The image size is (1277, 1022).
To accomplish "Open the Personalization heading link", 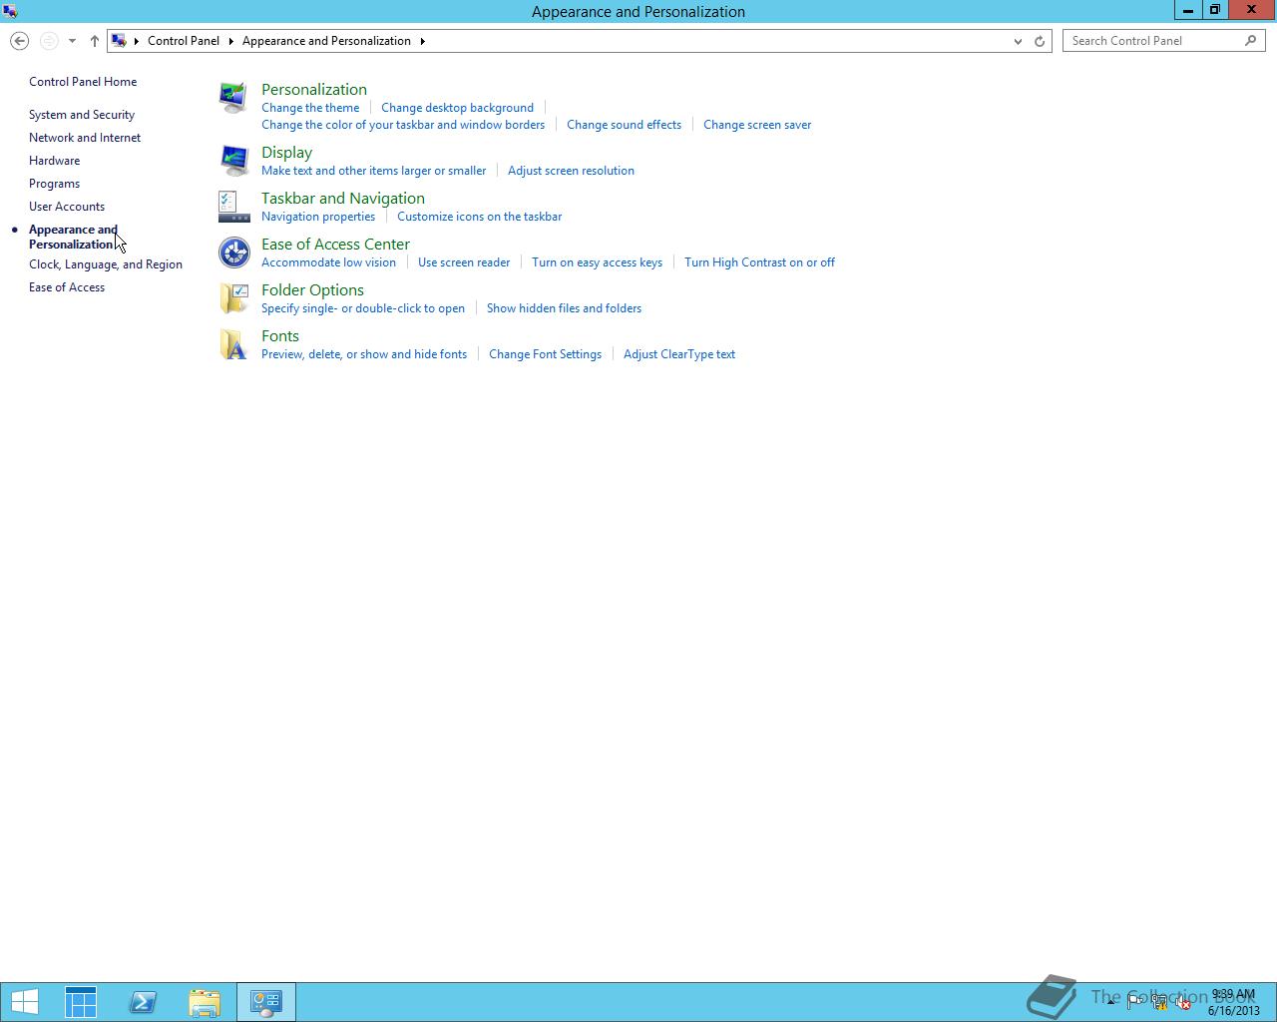I will [x=314, y=90].
